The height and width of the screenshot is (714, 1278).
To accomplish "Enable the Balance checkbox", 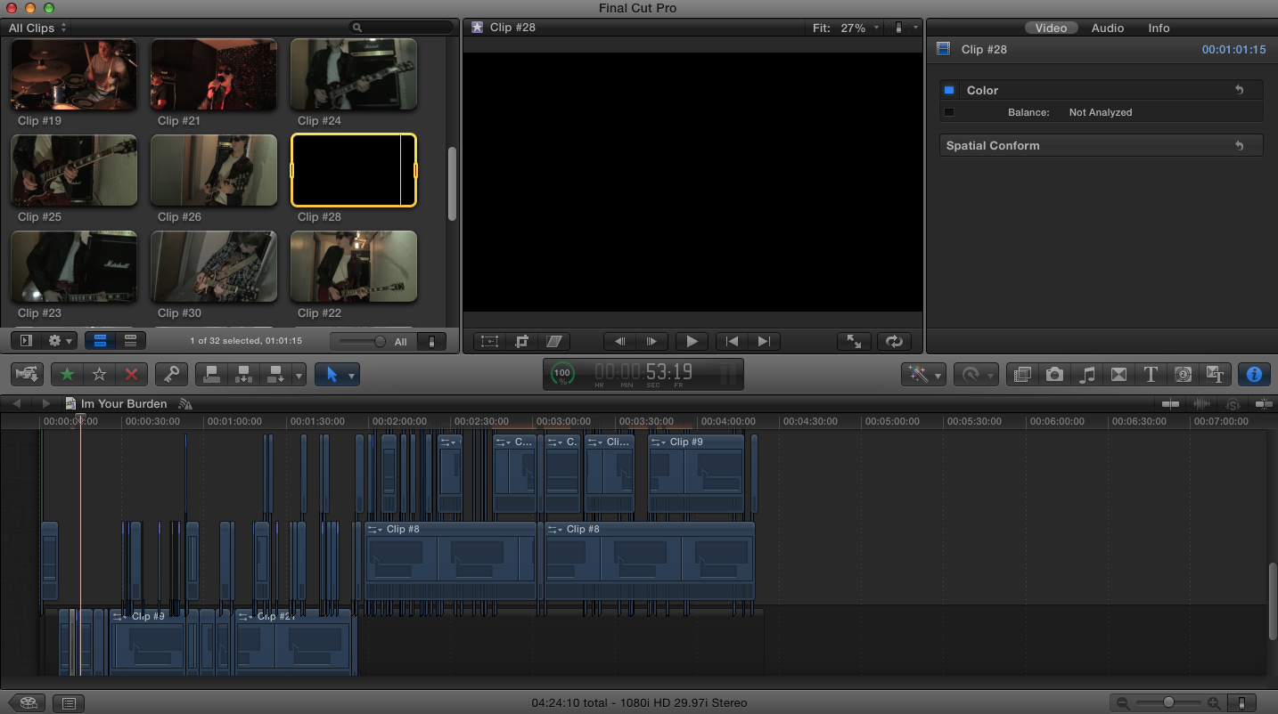I will [949, 112].
